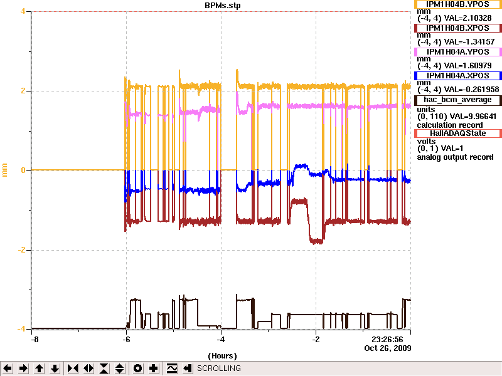This screenshot has height=376, width=502.
Task: Click the Oct 26, 2009 date label
Action: pos(388,348)
